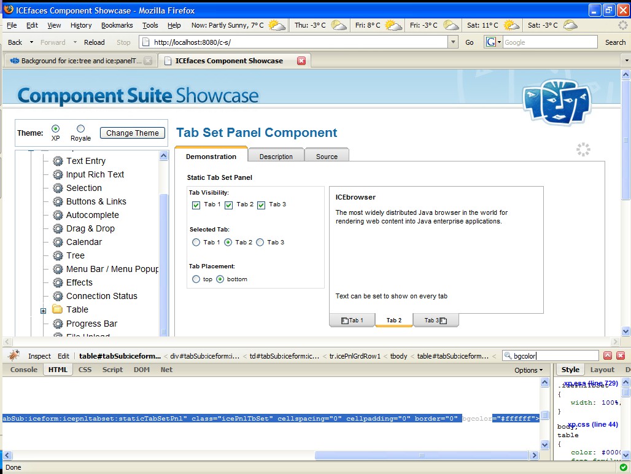
Task: Select the Royale theme radio button
Action: (x=81, y=129)
